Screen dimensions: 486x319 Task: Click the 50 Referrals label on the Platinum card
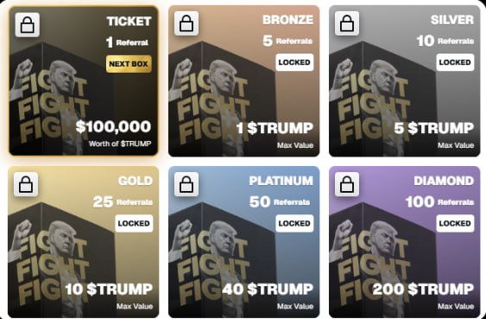pos(280,201)
